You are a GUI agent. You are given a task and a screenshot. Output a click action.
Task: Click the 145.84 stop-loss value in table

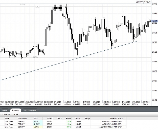[78, 127]
